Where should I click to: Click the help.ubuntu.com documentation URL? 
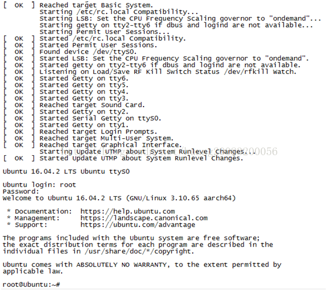pos(128,211)
